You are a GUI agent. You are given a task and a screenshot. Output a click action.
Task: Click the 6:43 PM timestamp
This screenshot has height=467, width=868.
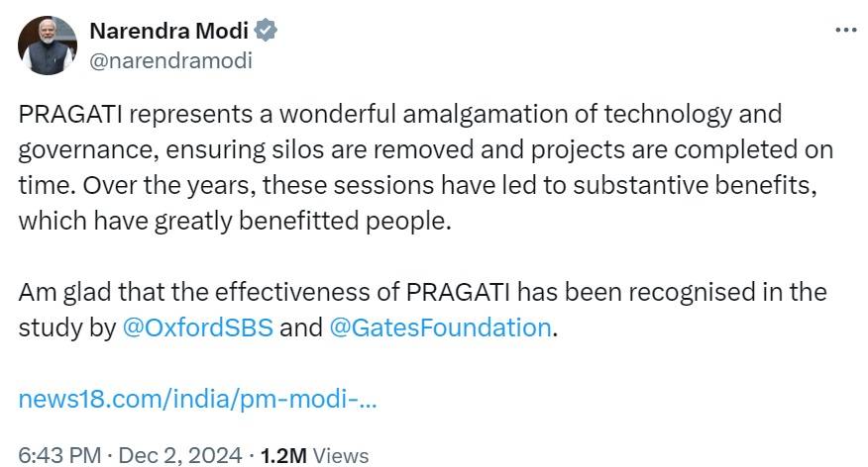point(59,455)
